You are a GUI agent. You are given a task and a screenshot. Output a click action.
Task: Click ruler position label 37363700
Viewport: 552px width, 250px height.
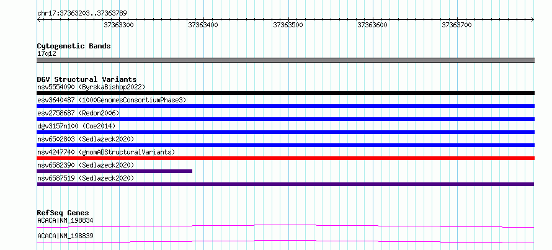(x=457, y=25)
